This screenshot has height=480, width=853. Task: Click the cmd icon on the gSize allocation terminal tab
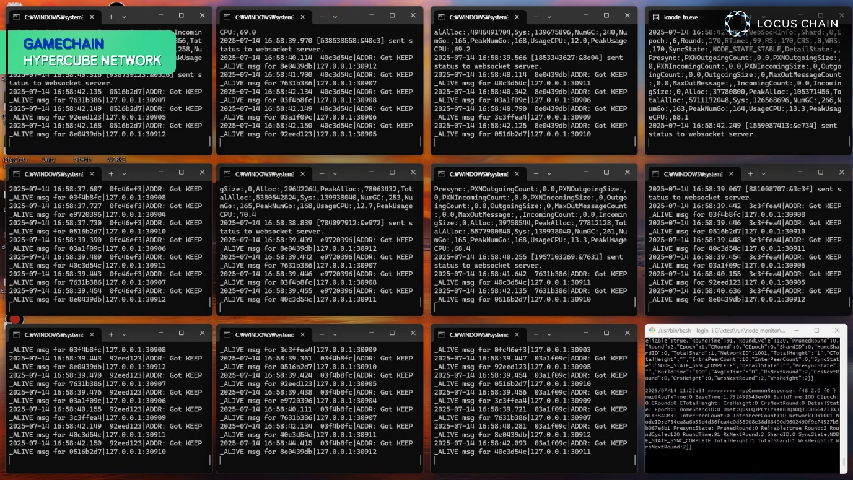[x=227, y=173]
